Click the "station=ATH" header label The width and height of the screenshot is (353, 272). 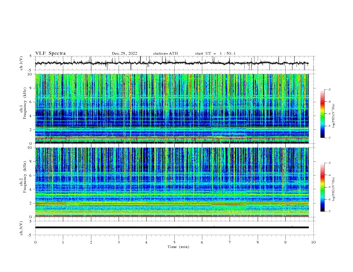165,53
